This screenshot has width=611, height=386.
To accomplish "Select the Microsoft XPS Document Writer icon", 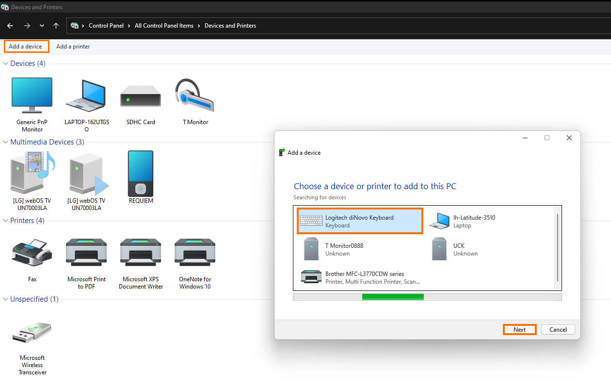I will 141,253.
